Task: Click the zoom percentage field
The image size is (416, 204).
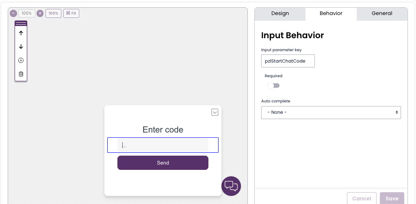Action: (26, 13)
